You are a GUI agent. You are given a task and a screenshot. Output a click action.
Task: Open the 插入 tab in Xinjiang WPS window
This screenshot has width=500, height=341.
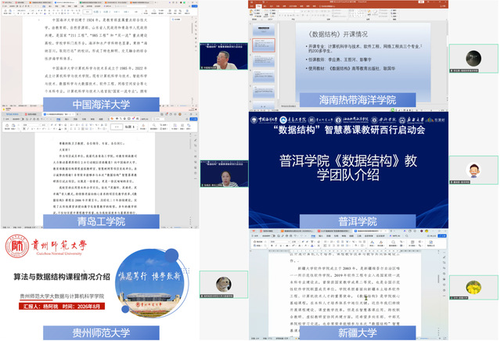click(x=321, y=236)
